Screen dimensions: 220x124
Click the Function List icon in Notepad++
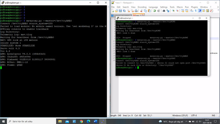pos(211,11)
